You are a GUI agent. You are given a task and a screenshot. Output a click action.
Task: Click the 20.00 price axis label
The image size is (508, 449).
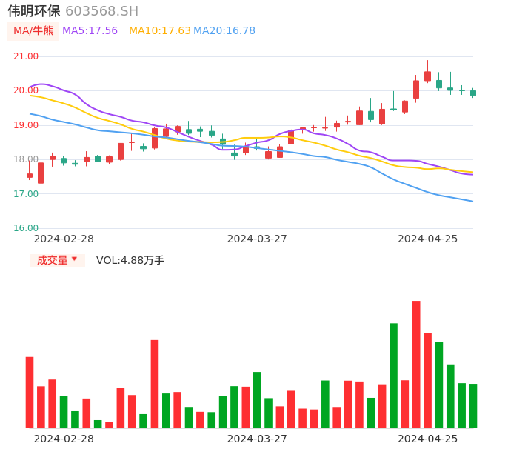point(26,90)
